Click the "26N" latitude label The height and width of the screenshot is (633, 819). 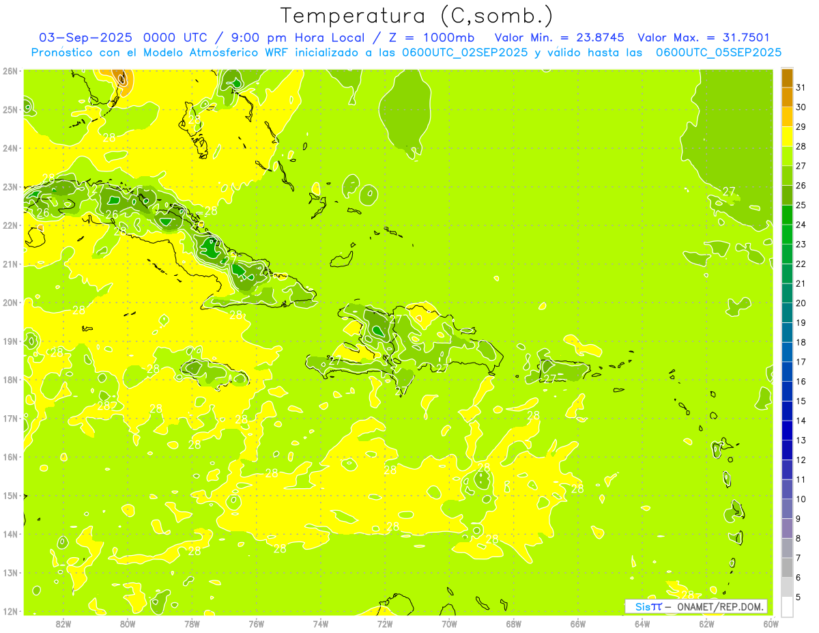(10, 71)
